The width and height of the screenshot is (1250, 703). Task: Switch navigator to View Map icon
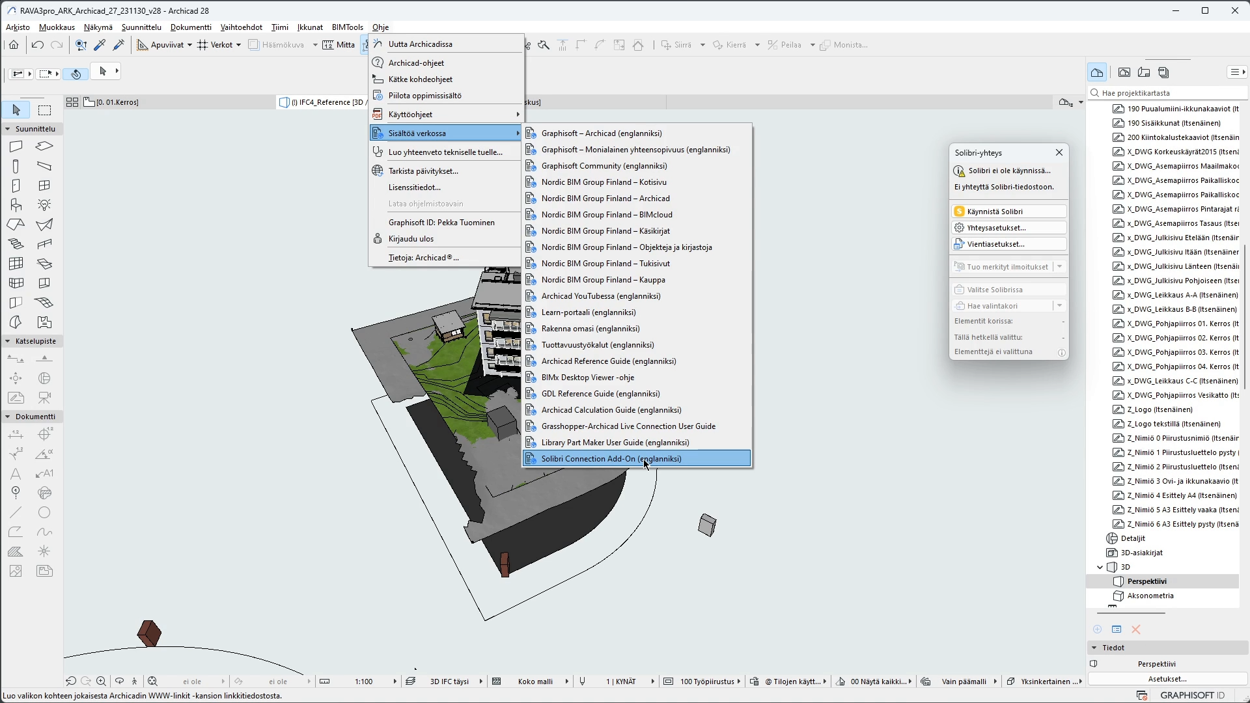tap(1124, 72)
